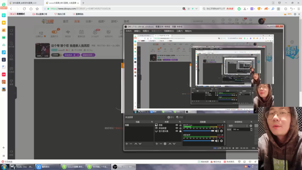The height and width of the screenshot is (170, 302).
Task: Open 编辑(E) menu in OBS
Action: [x=137, y=31]
